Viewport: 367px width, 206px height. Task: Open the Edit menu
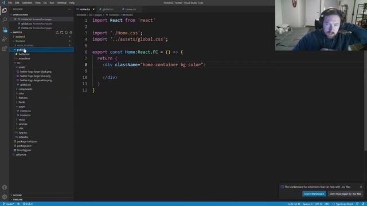point(17,3)
